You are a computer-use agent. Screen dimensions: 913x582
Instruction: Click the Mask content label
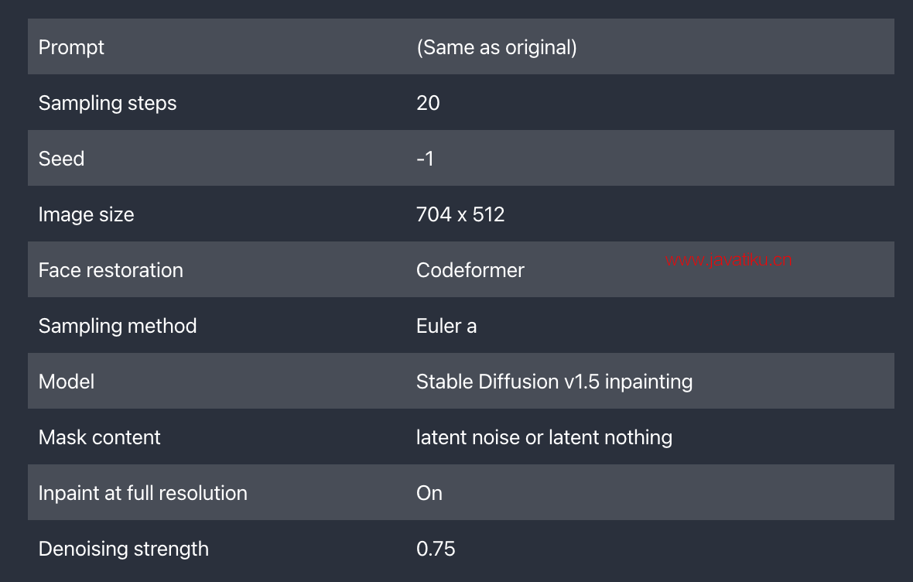click(99, 437)
